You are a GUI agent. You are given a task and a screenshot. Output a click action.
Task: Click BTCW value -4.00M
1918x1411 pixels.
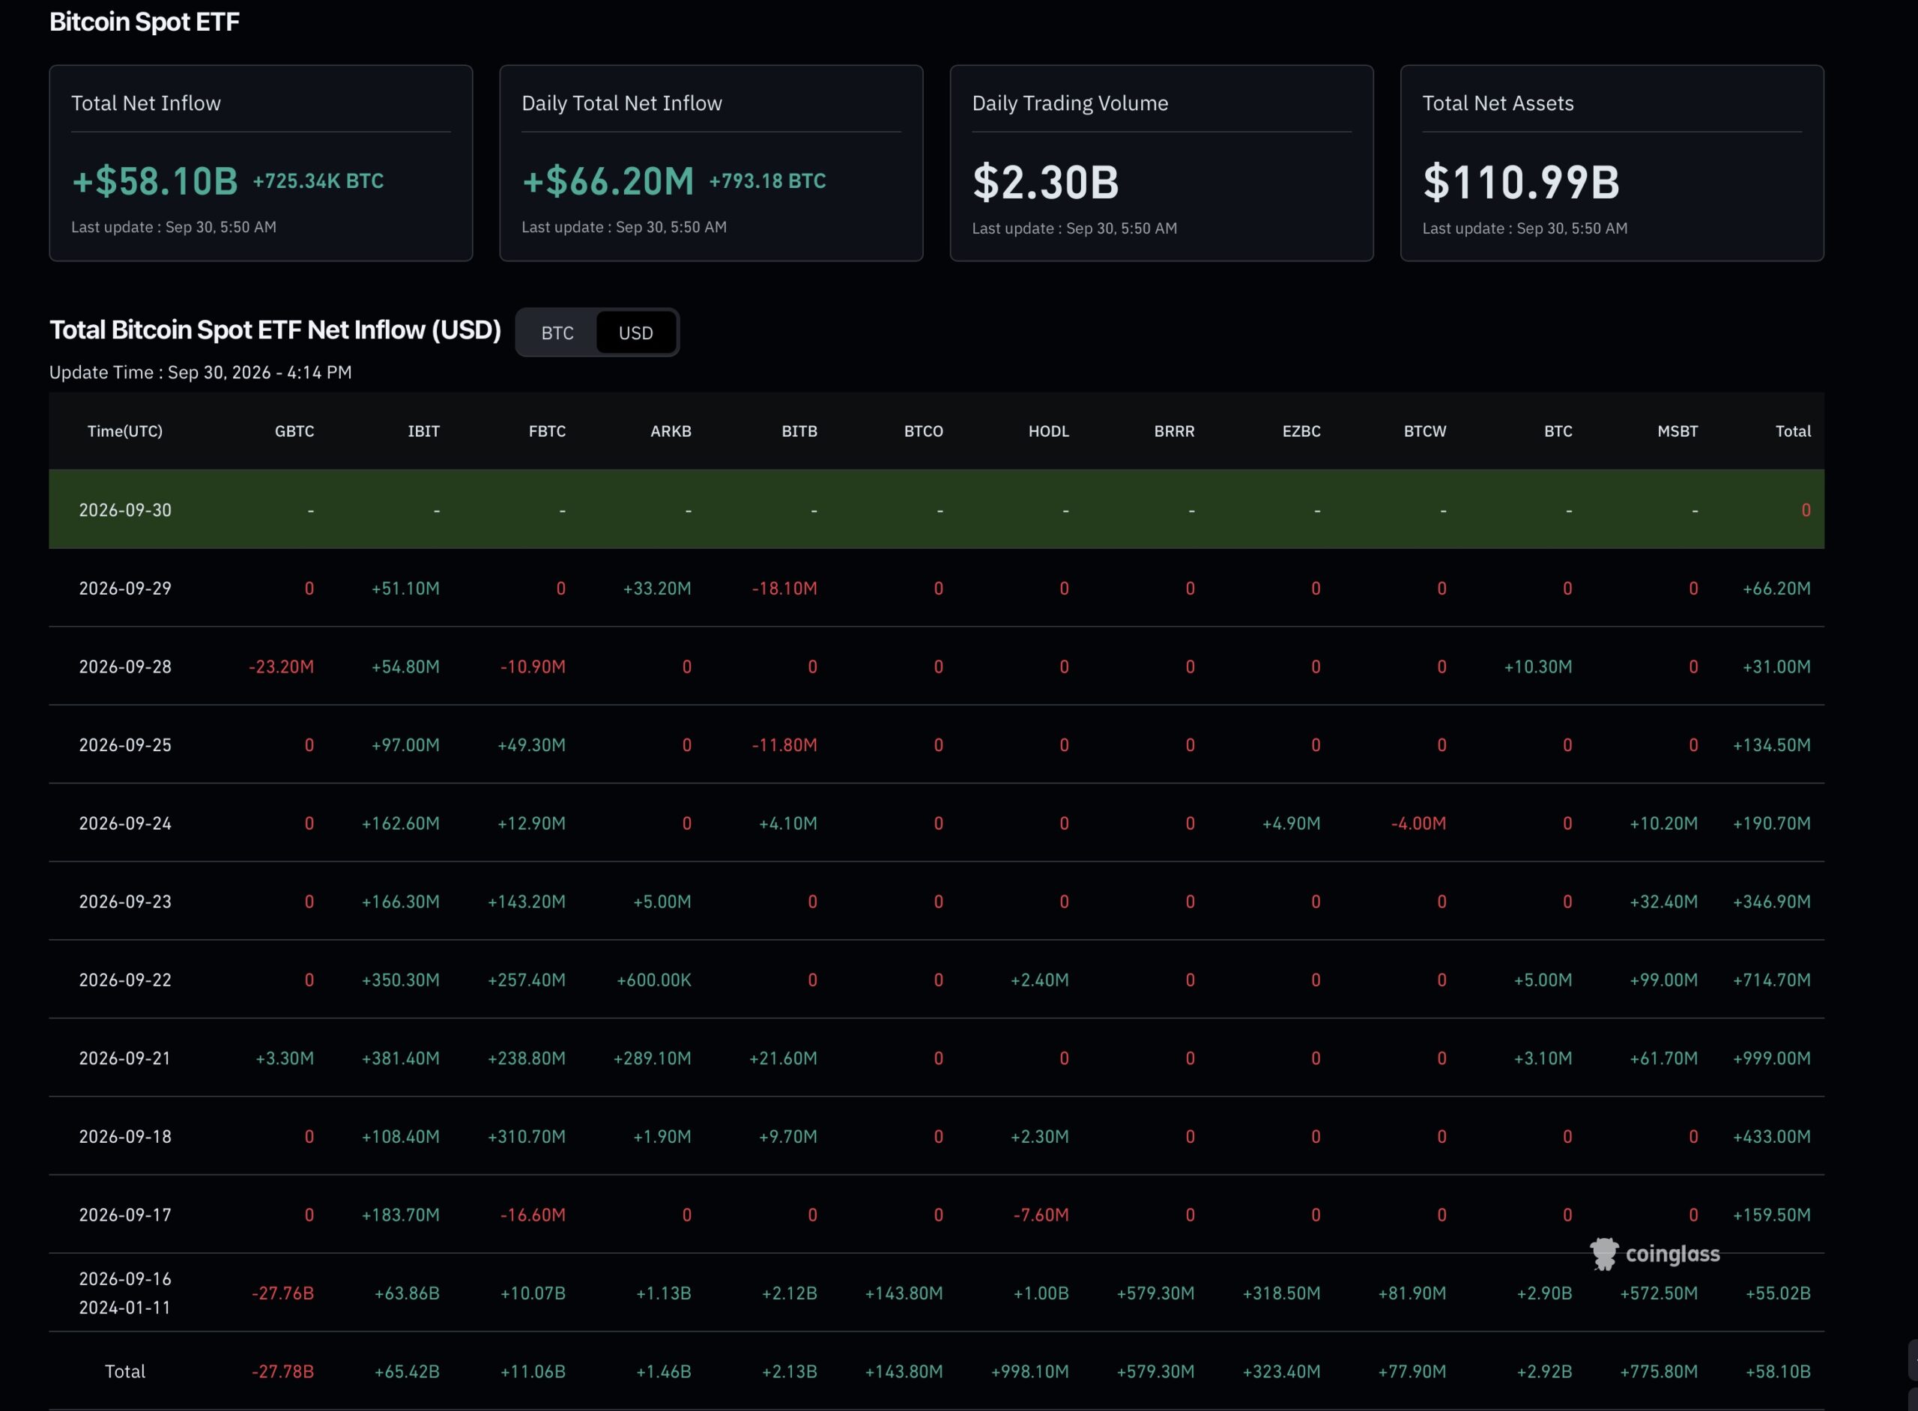point(1418,823)
